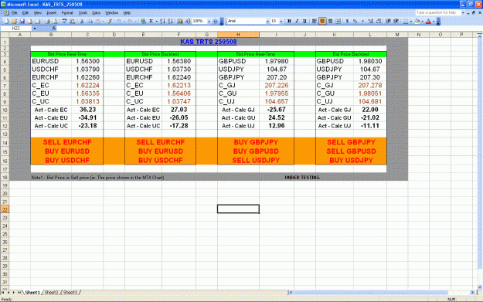Open the Insert menu
This screenshot has width=483, height=302.
click(51, 13)
